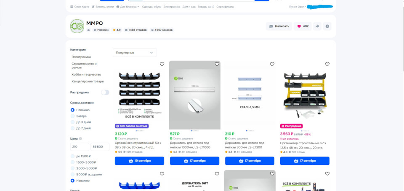Image resolution: width=404 pixels, height=191 pixels.
Task: Select До 7 дней delivery option
Action: coord(72,128)
